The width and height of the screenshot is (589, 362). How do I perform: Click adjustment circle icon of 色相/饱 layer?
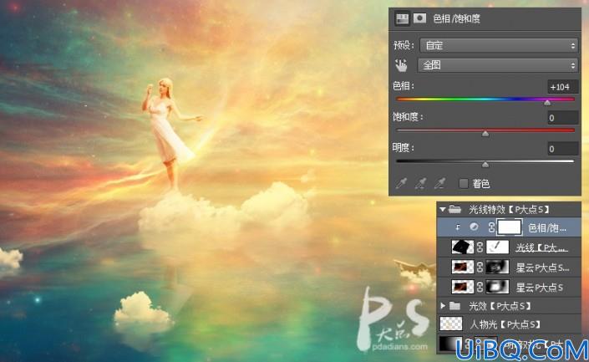474,227
